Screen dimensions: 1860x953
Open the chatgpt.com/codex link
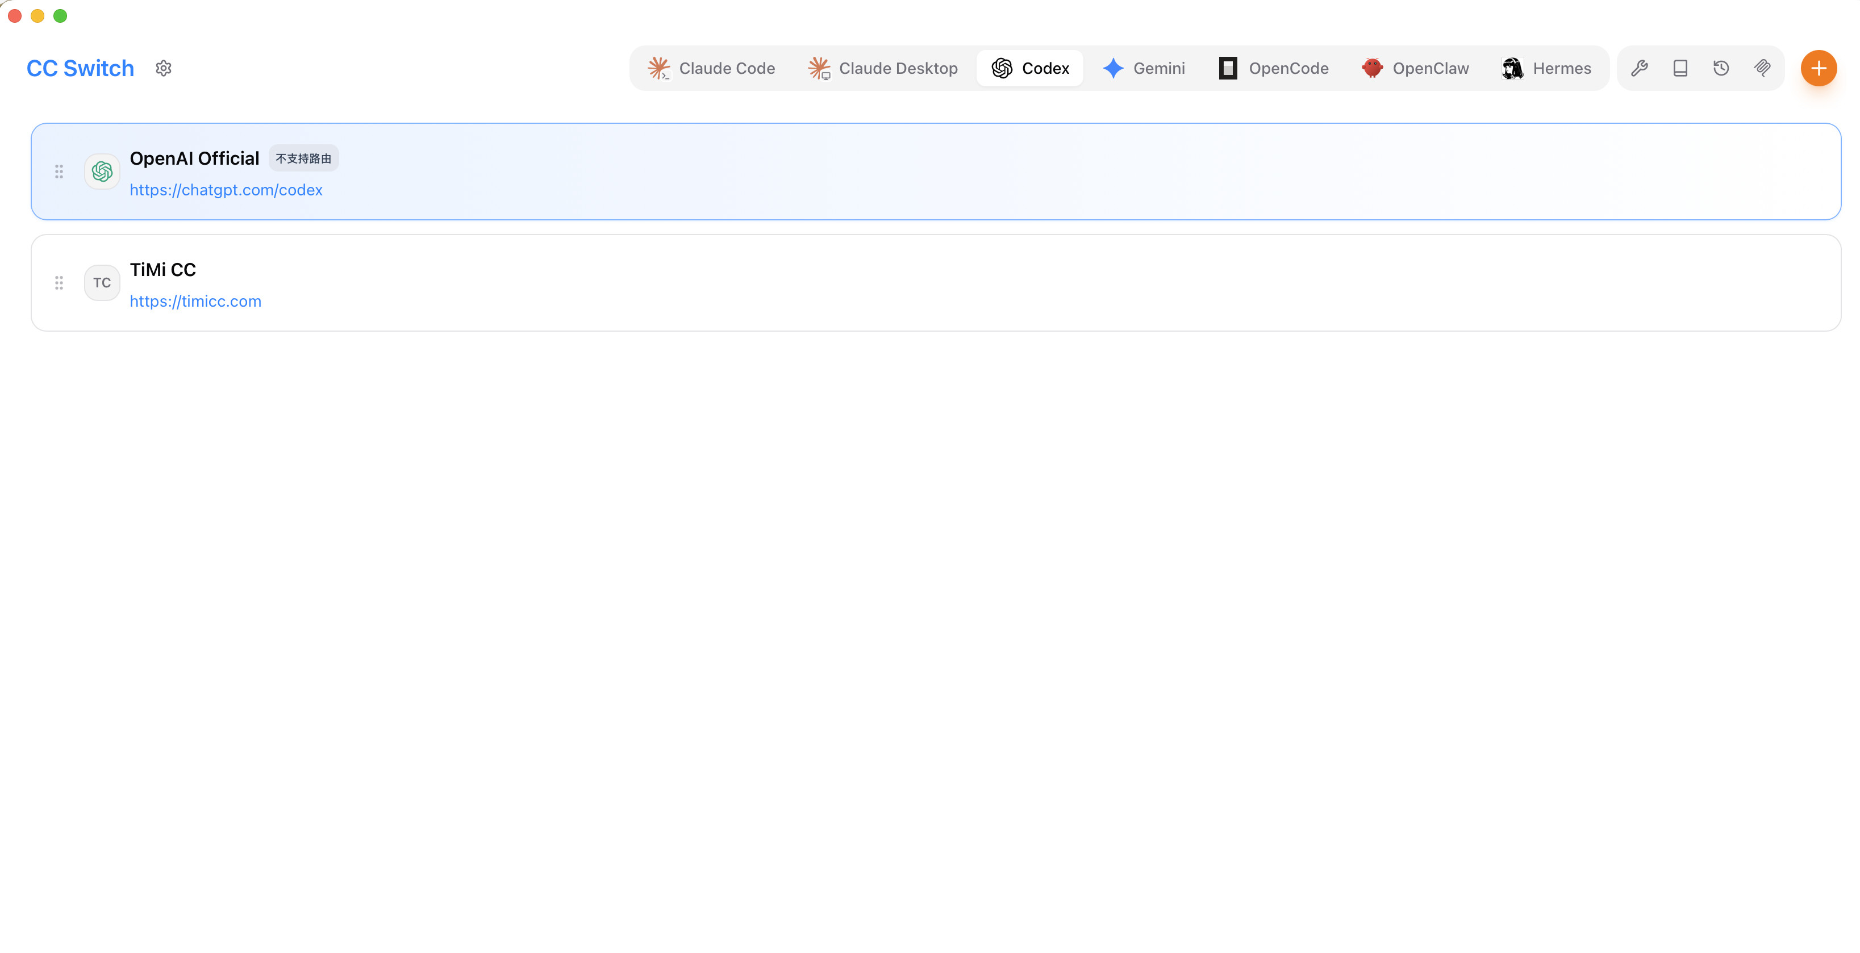pyautogui.click(x=226, y=190)
